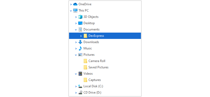The image size is (210, 97).
Task: Expand the OneDrive node
Action: [71, 4]
